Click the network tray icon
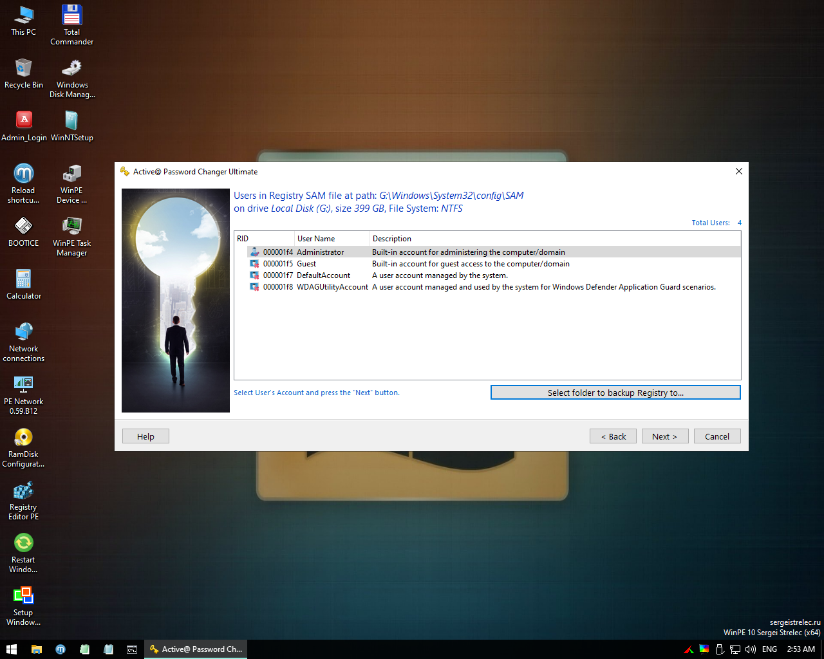 coord(735,649)
